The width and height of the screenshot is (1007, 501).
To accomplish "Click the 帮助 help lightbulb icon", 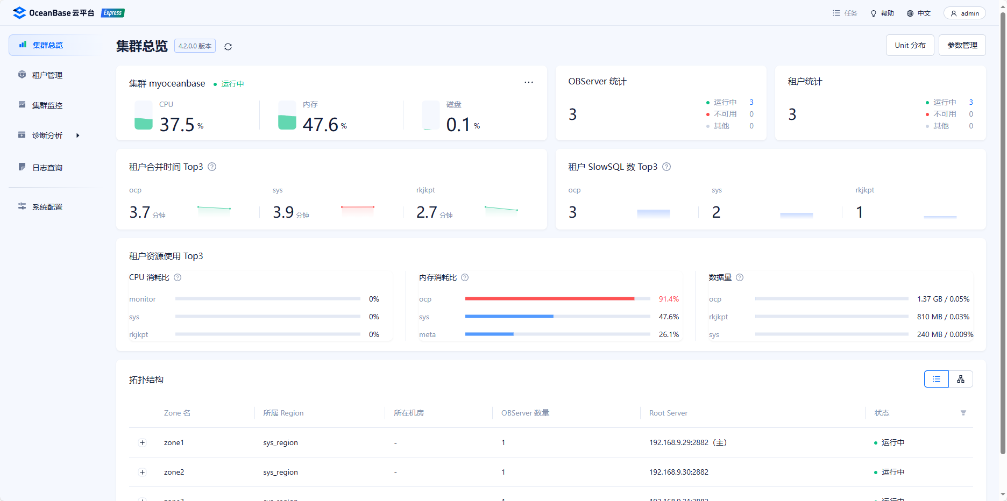I will tap(874, 13).
